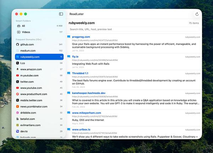Click the green zoom window button
This screenshot has height=153, width=213.
click(26, 14)
